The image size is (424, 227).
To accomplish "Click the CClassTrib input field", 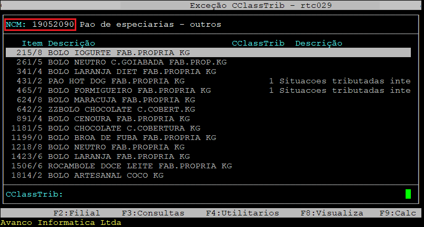I will [x=231, y=194].
